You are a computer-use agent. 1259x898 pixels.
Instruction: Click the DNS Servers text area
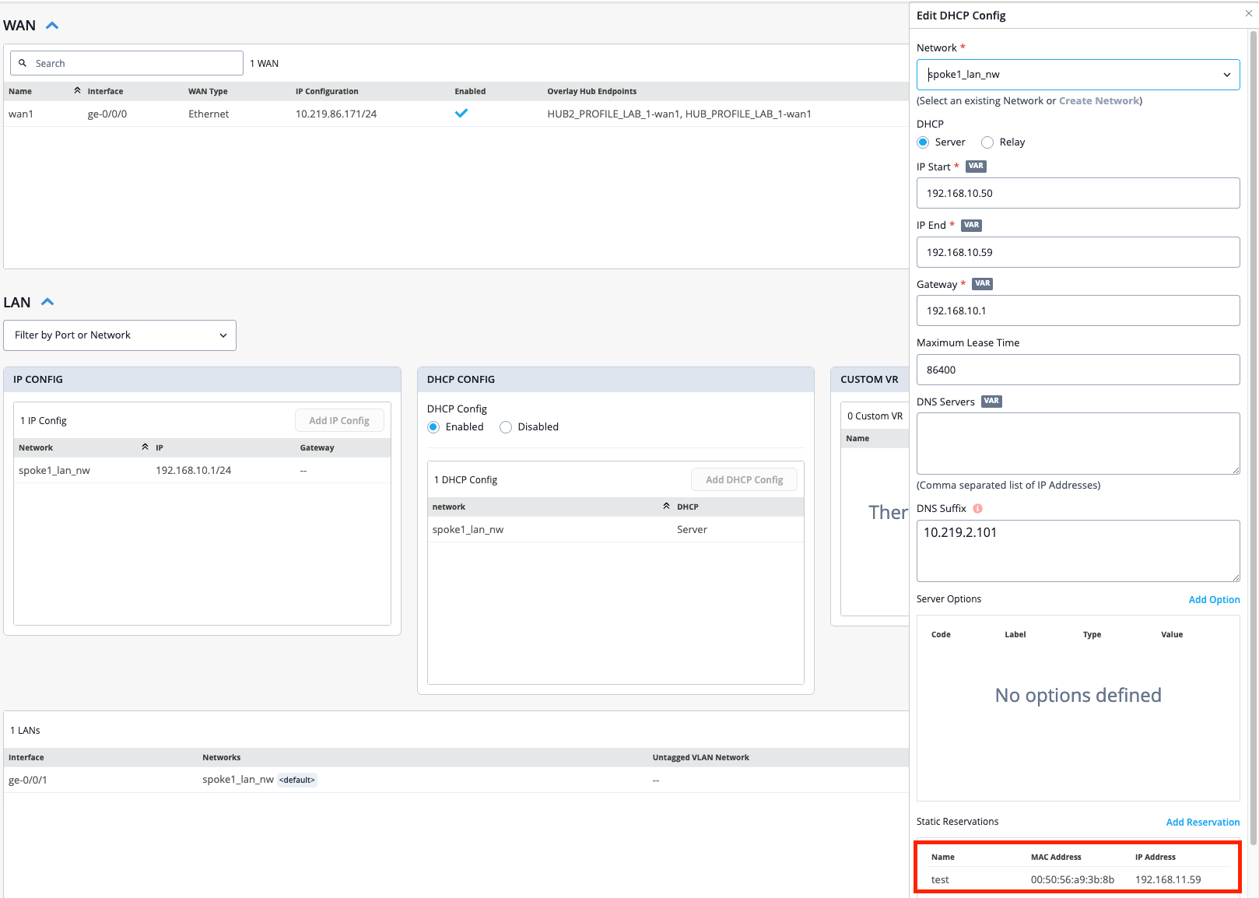(1078, 444)
